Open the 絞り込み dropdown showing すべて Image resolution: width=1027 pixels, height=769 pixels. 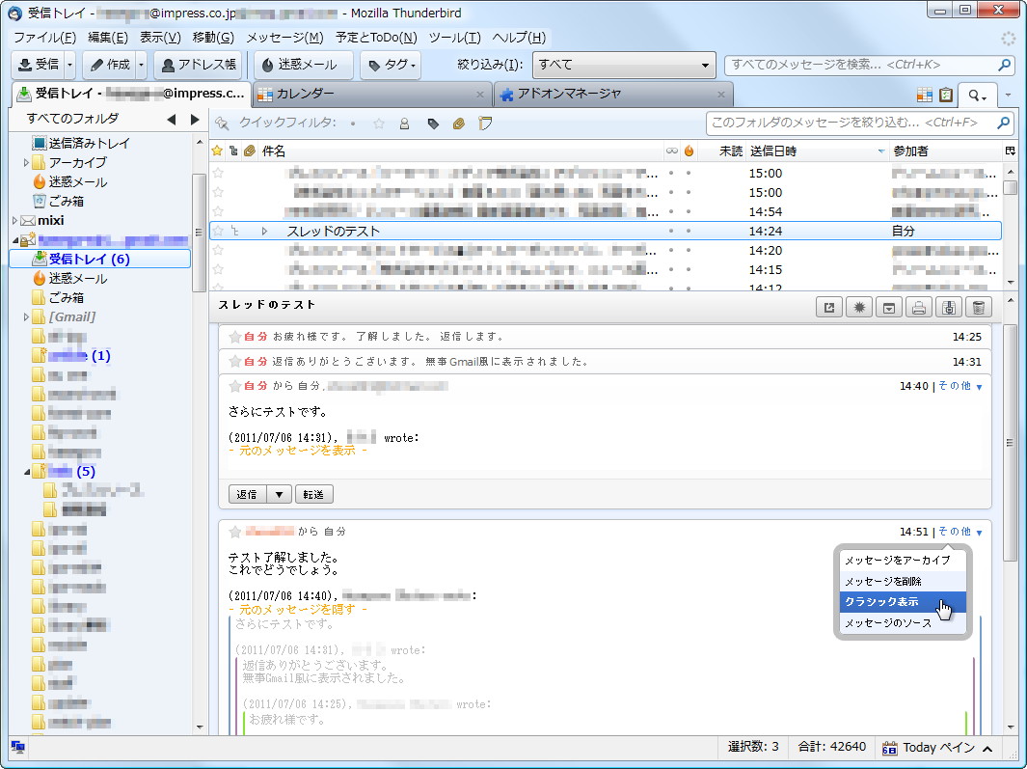[624, 66]
